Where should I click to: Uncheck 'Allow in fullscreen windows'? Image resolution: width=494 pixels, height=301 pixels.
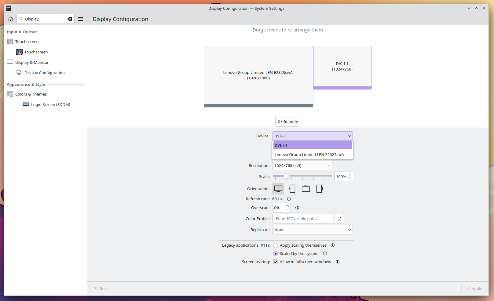point(276,262)
